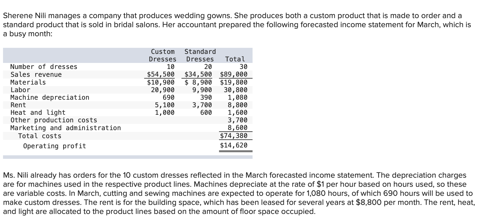492x221 pixels.
Task: Click the 'Standard Dresses' column header
Action: point(200,55)
